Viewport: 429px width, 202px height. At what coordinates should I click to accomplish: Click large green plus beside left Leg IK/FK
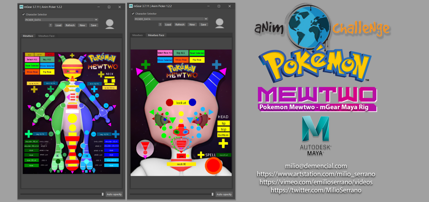click(29, 134)
